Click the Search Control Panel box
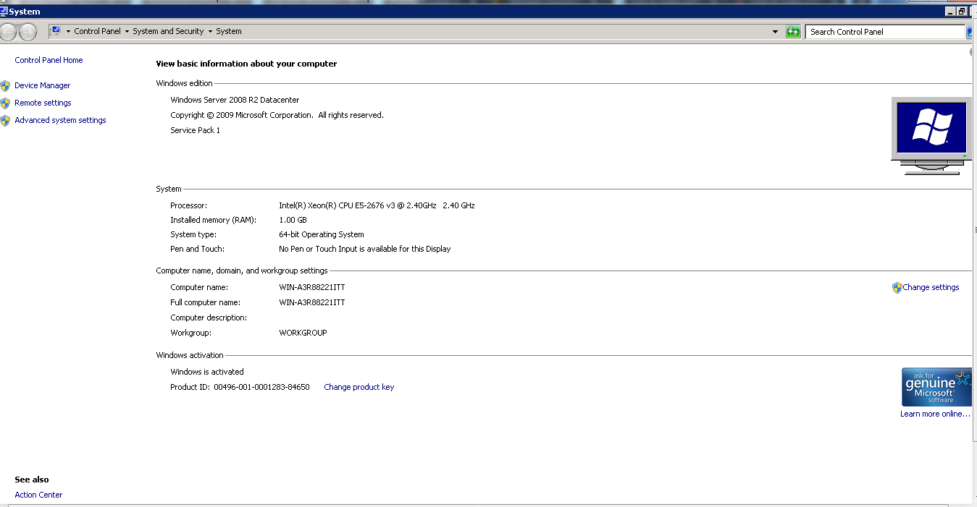This screenshot has width=977, height=507. [x=884, y=32]
